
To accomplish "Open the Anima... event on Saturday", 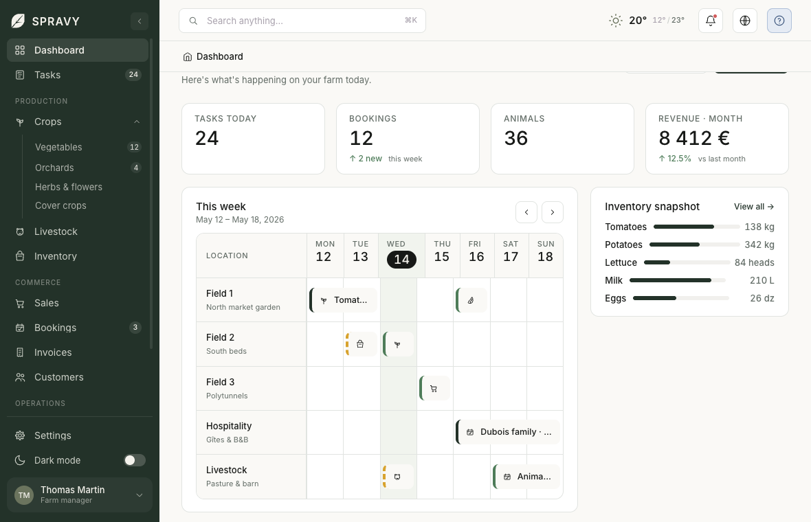I will (526, 477).
